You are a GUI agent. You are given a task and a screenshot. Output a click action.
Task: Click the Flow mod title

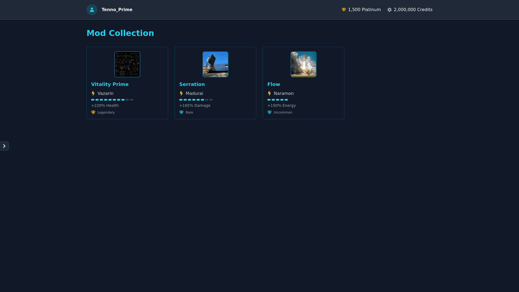(274, 84)
